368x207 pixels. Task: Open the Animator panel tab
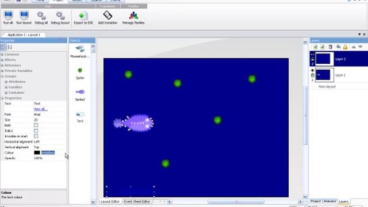coord(329,201)
